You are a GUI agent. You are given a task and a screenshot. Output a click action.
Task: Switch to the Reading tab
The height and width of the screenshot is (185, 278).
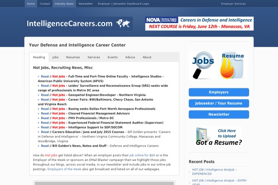[39, 57]
